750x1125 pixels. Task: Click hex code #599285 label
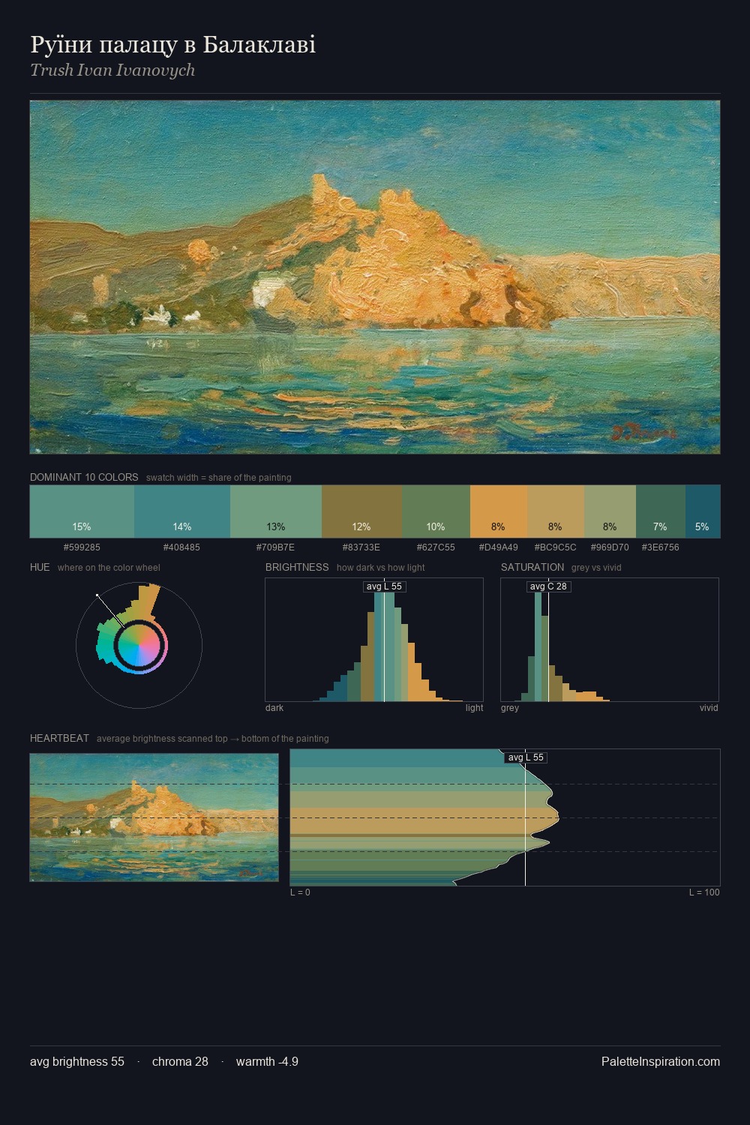click(82, 547)
